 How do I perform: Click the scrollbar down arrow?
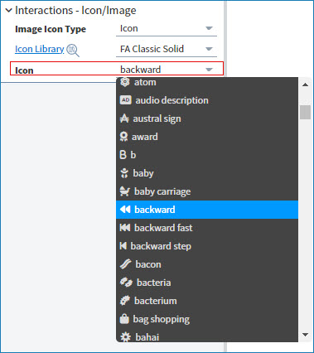[x=305, y=335]
